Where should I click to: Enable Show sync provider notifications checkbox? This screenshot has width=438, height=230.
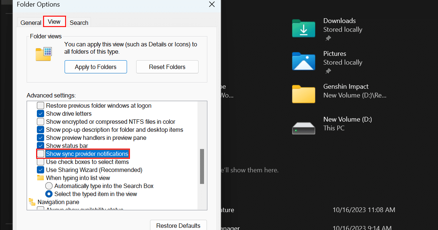pyautogui.click(x=41, y=154)
